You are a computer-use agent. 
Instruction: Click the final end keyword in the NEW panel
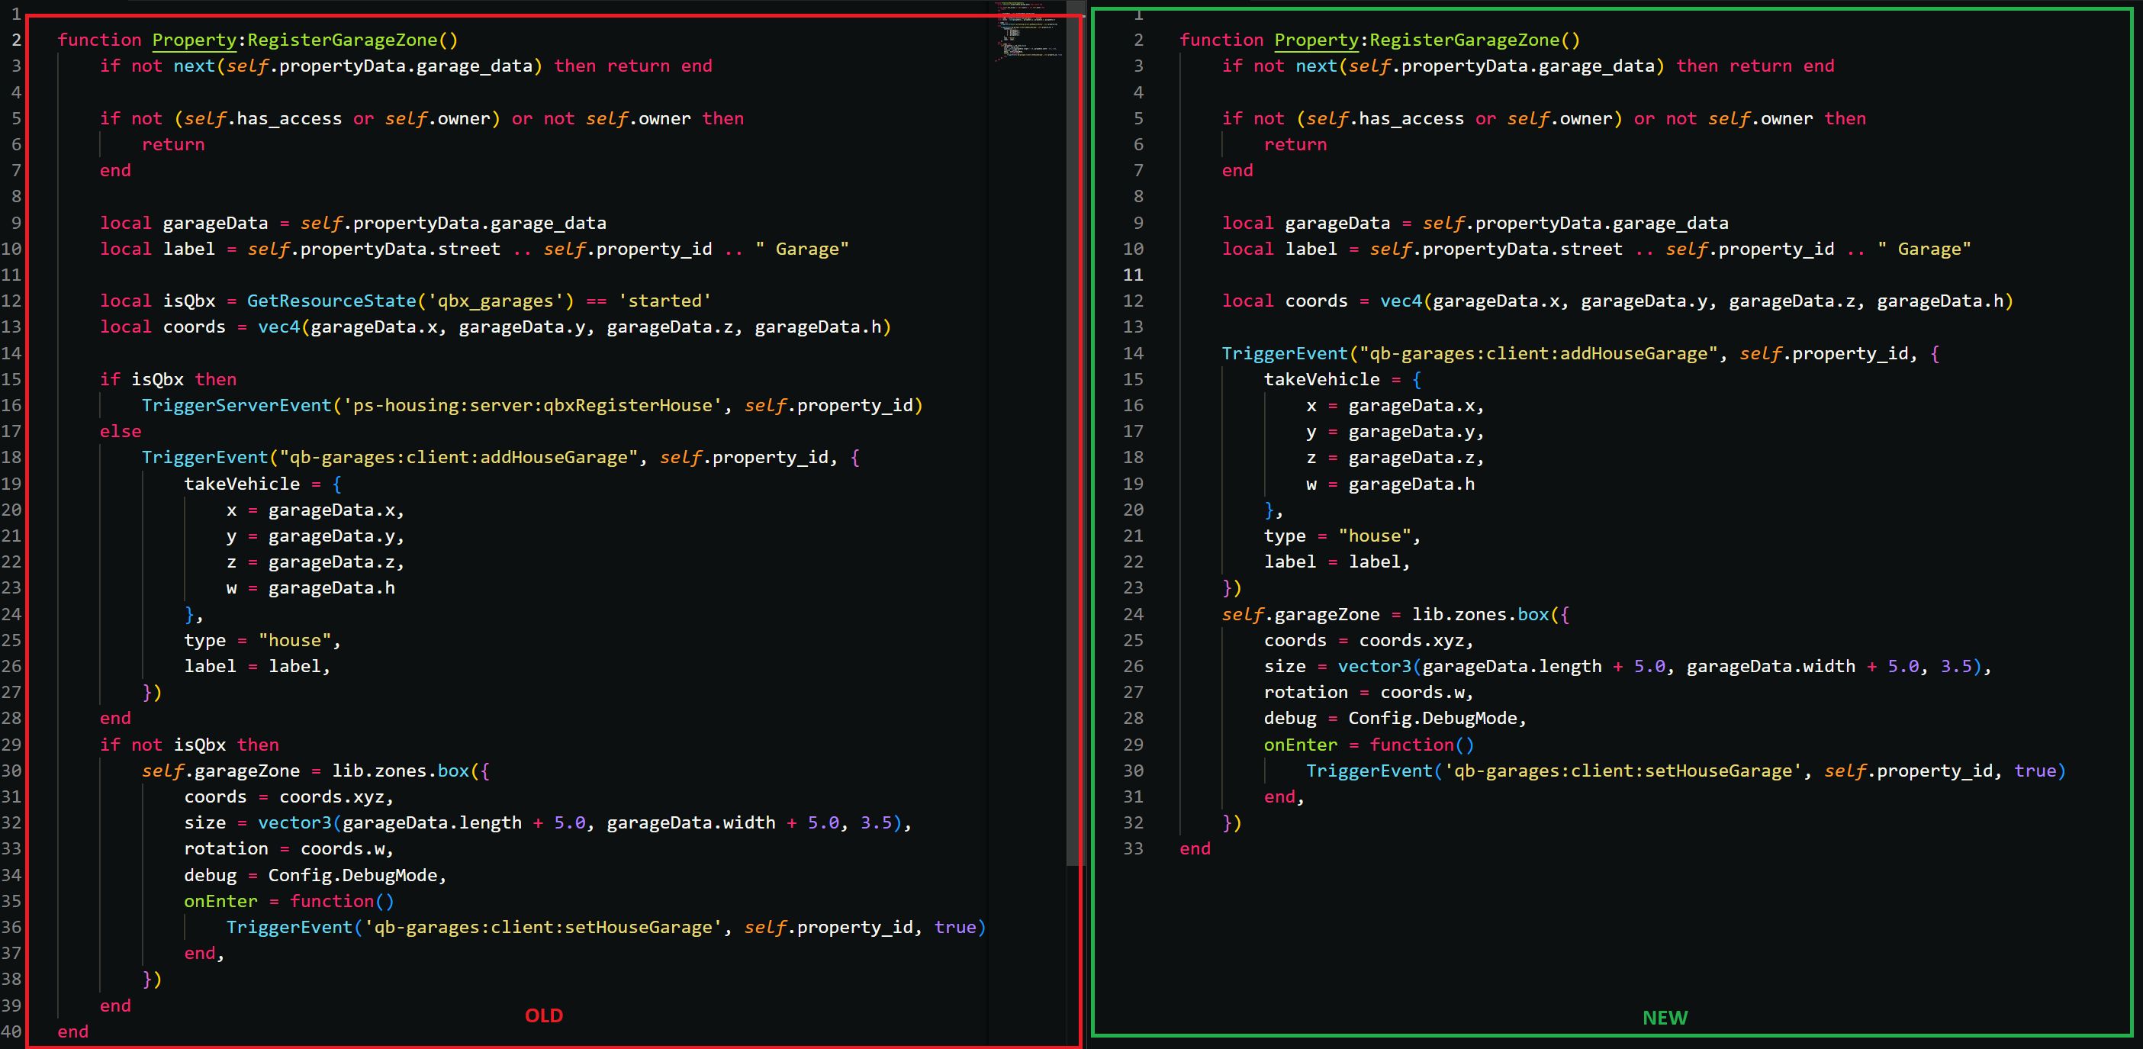click(1195, 848)
